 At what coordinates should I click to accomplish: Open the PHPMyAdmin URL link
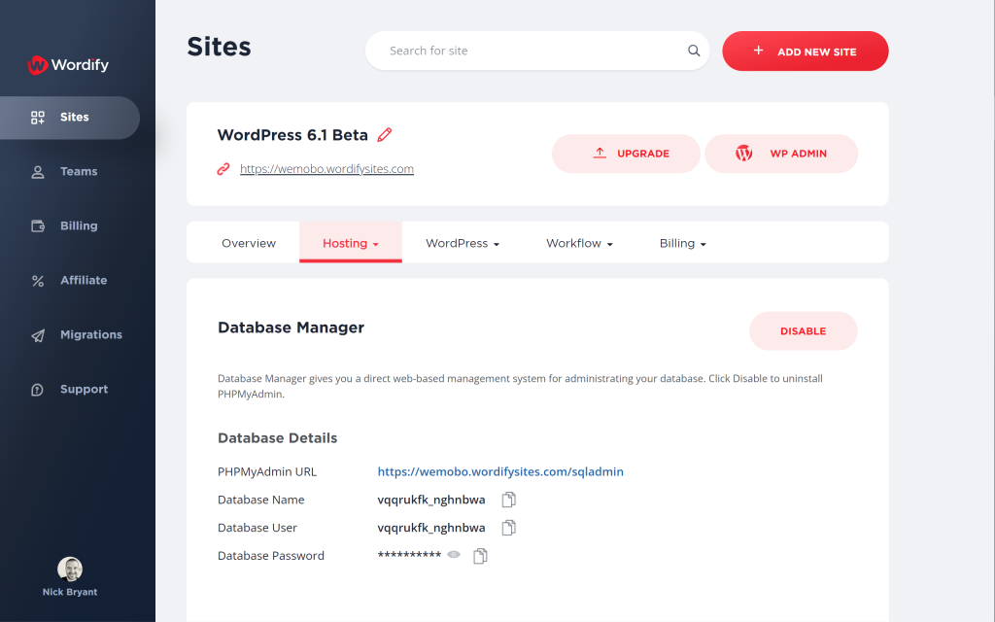(x=499, y=471)
